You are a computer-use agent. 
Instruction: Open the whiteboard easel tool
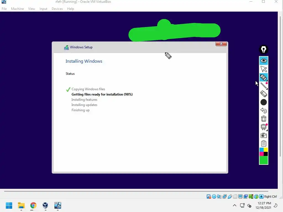(x=263, y=127)
